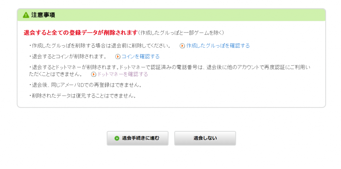Click red heading 退会すると全ての登録データが削除されます

tap(81, 33)
